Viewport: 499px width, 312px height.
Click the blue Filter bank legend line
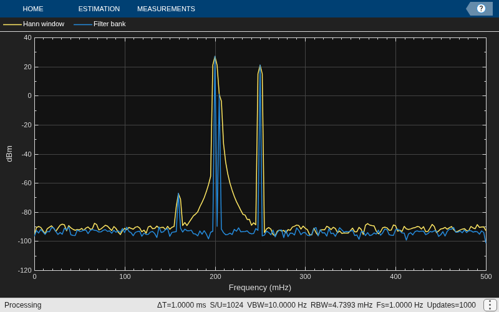83,24
